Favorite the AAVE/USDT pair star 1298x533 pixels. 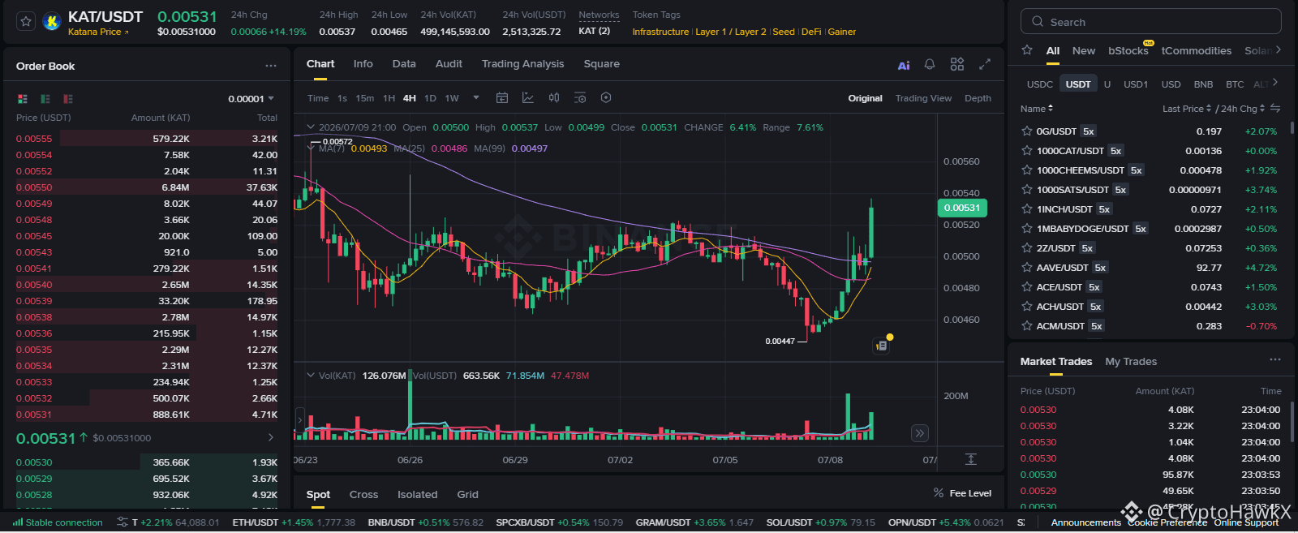tap(1027, 267)
